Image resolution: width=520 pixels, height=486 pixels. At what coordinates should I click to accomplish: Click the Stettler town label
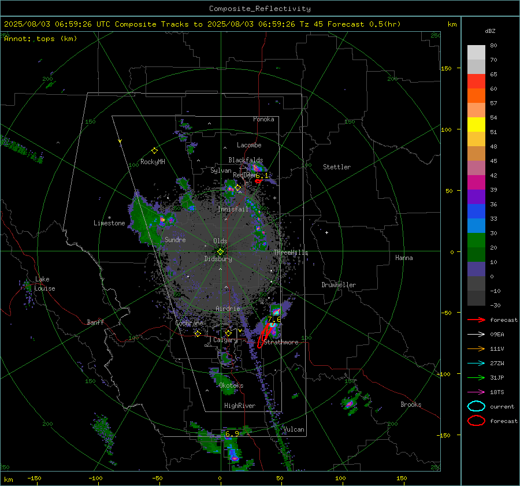[337, 167]
